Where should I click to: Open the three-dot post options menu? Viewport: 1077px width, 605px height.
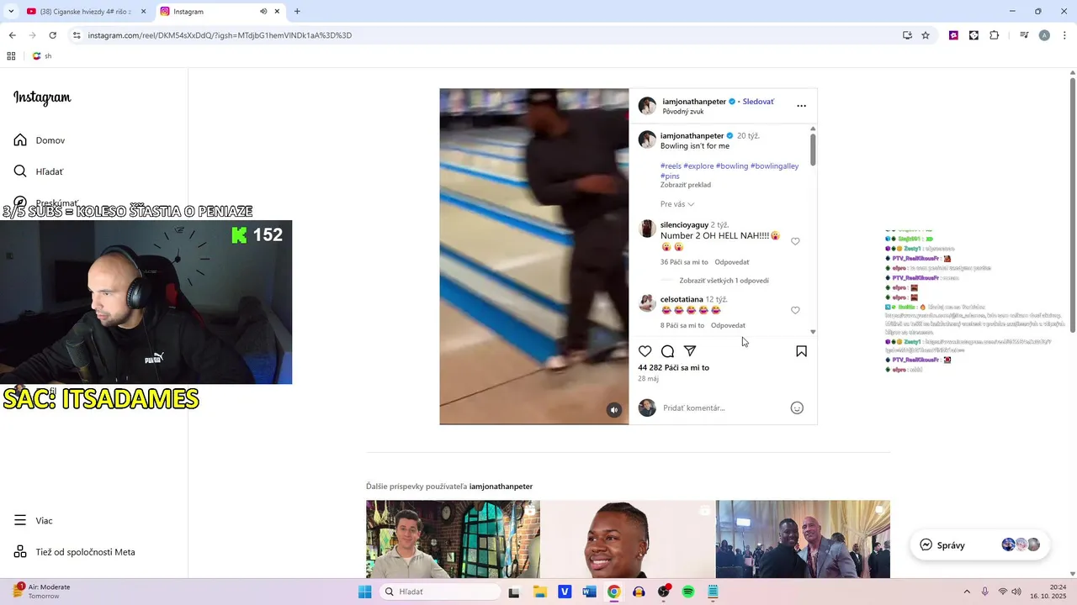[x=801, y=106]
